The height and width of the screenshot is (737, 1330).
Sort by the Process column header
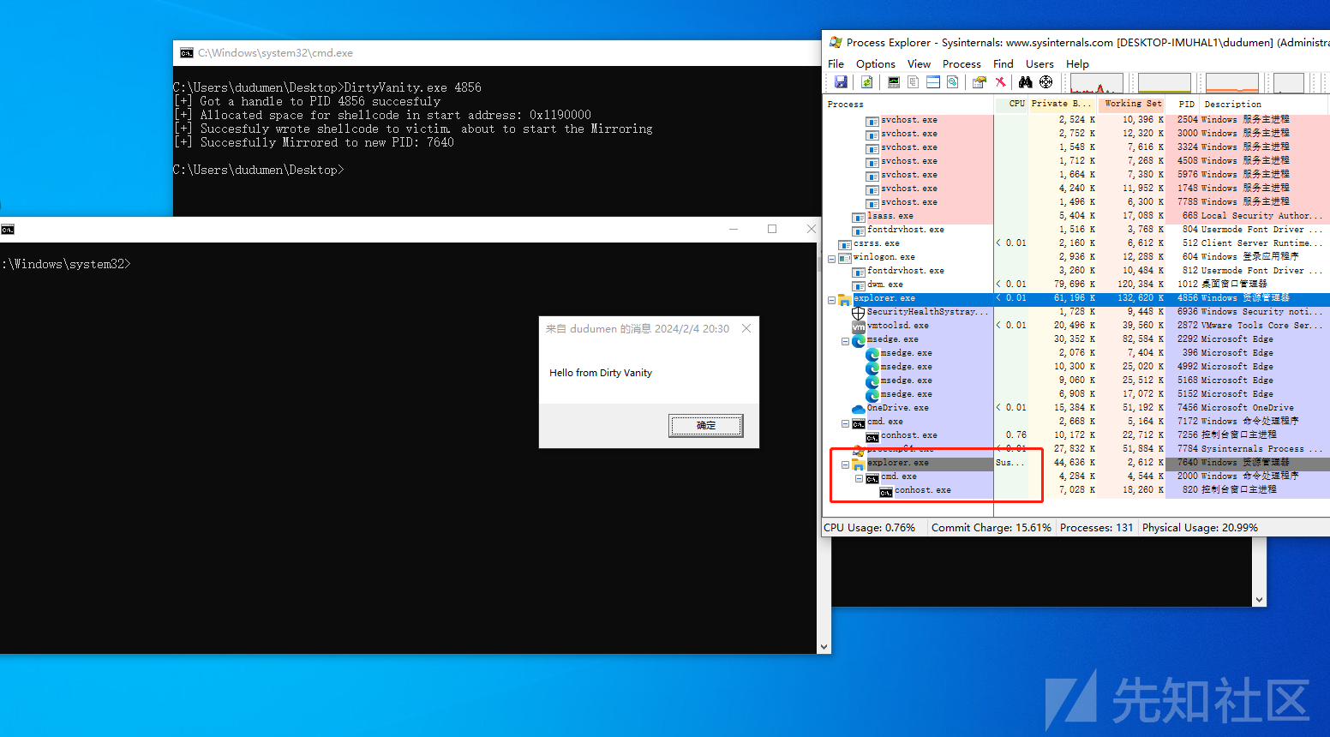coord(908,104)
